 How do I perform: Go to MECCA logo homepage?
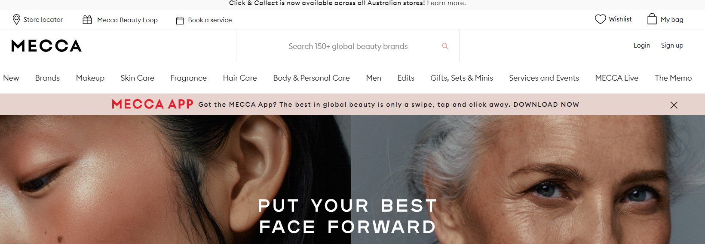click(x=46, y=46)
